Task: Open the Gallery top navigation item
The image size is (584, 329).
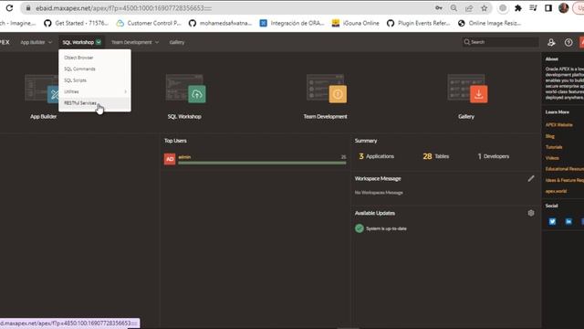Action: pos(177,42)
